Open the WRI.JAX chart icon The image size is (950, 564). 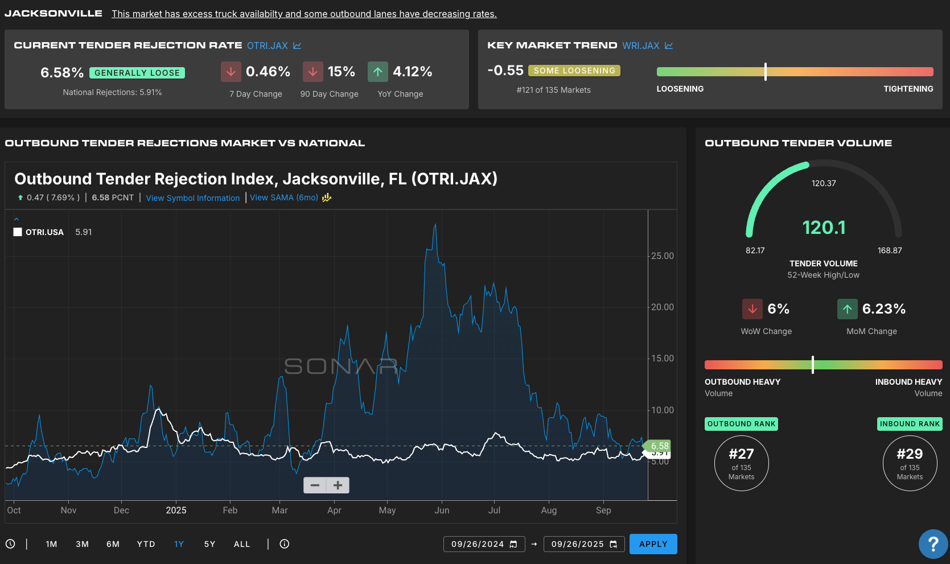[669, 46]
